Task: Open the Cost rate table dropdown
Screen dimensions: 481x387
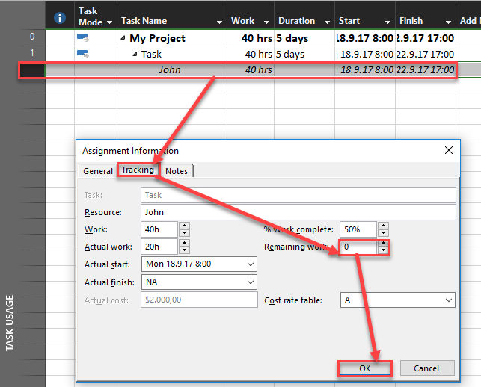Action: click(447, 300)
